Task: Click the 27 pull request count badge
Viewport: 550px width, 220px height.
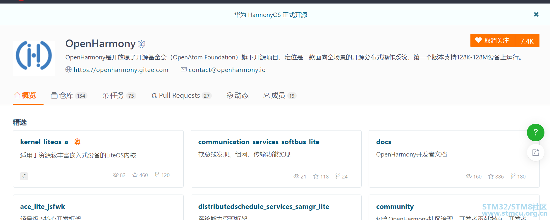Action: [207, 96]
